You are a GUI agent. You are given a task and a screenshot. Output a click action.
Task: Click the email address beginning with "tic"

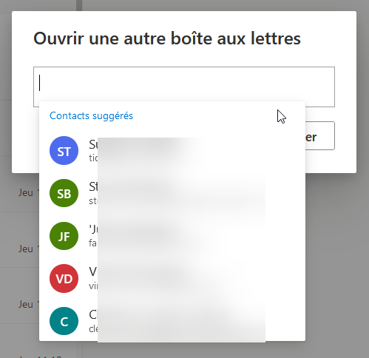(93, 158)
